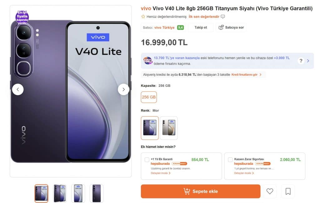
Task: Show previous product image with left arrow
Action: (x=18, y=89)
